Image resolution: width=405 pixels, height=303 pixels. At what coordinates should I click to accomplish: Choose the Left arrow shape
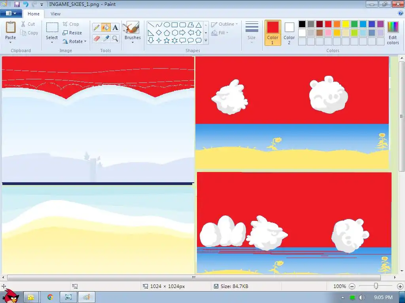point(191,33)
